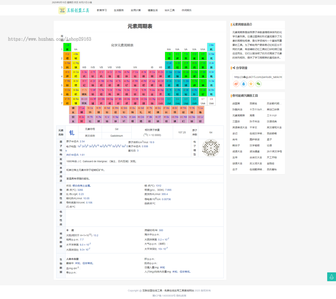The image size is (336, 299).
Task: Click the gadolinium electron model diagram
Action: click(211, 148)
